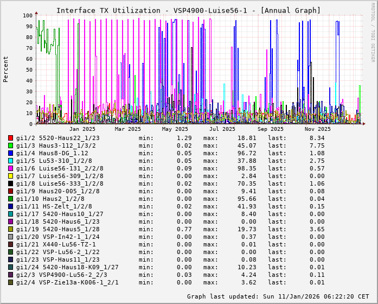This screenshot has width=378, height=304.
Task: Click the dark green gi1/10 Haus2 swatch
Action: click(x=11, y=199)
